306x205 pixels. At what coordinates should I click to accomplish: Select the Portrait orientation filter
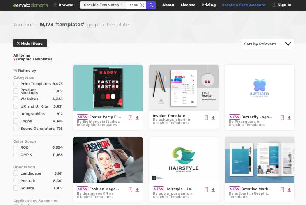[16, 181]
